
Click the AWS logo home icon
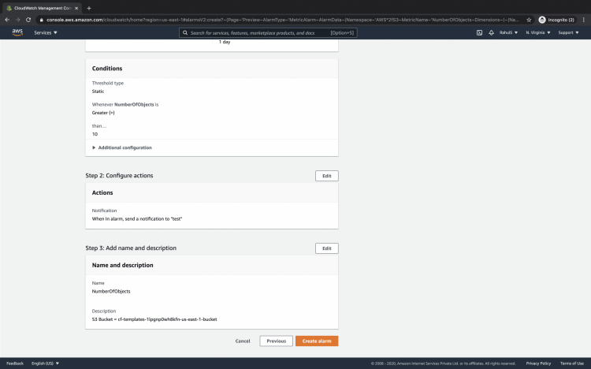[x=17, y=32]
